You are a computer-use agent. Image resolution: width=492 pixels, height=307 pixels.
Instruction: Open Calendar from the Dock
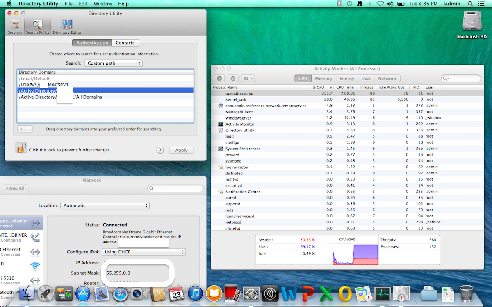click(x=177, y=293)
